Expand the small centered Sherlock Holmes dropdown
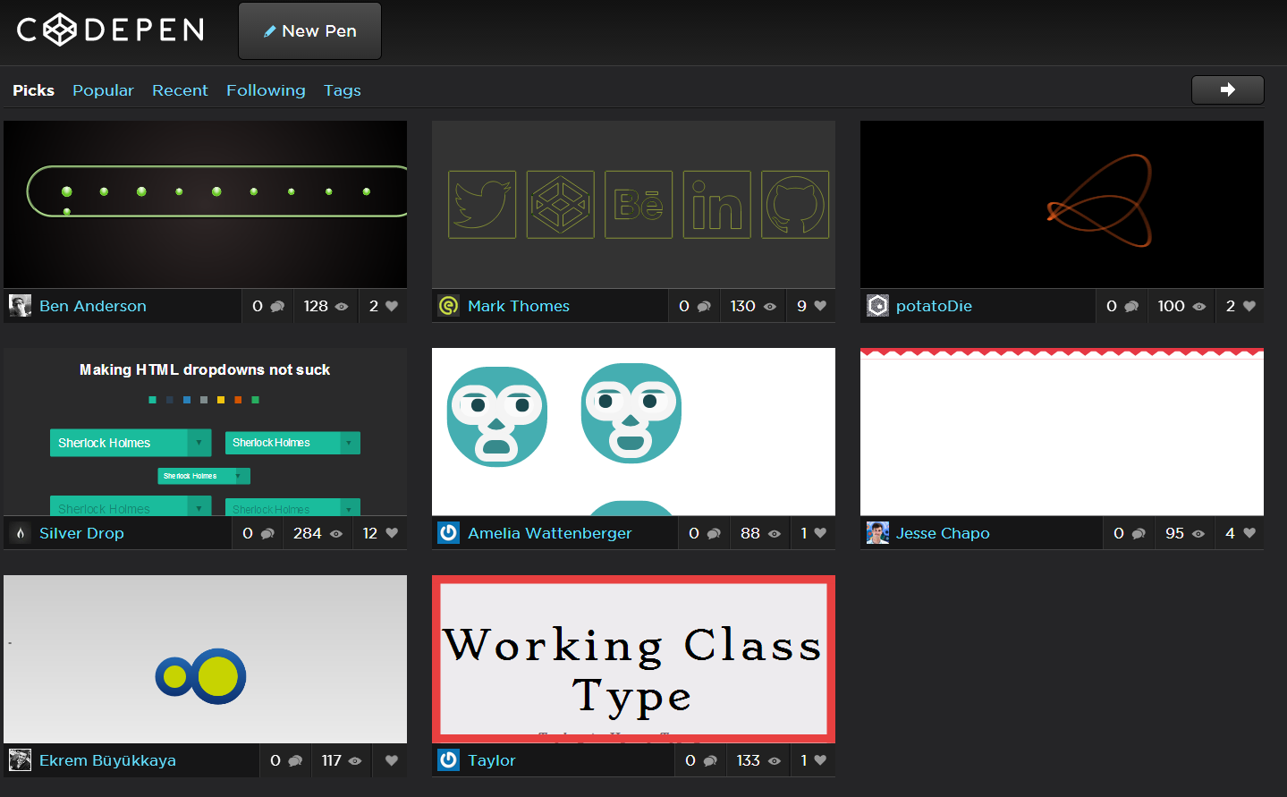The width and height of the screenshot is (1287, 797). point(203,475)
